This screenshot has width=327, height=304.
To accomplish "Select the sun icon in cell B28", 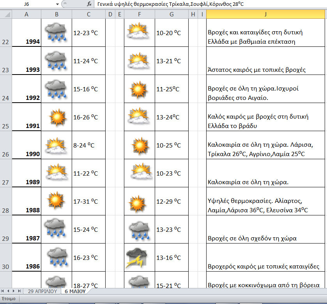I will point(56,201).
